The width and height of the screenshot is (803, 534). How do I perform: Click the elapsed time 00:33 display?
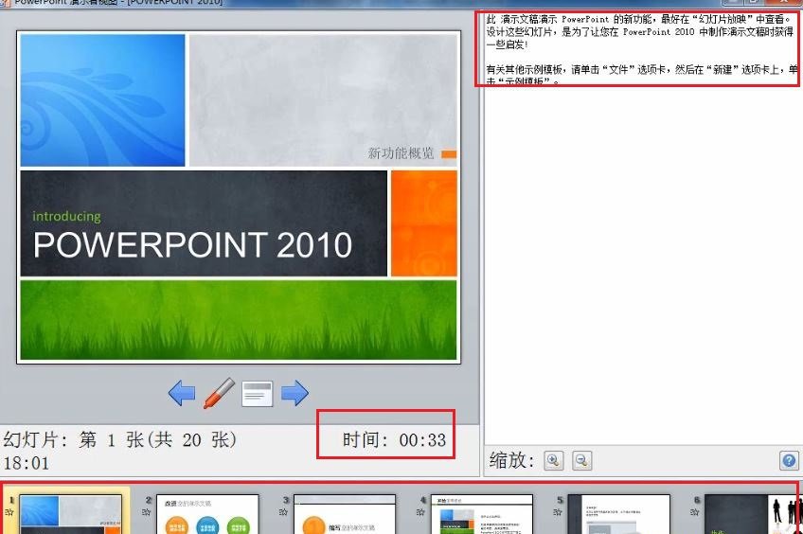[x=394, y=440]
